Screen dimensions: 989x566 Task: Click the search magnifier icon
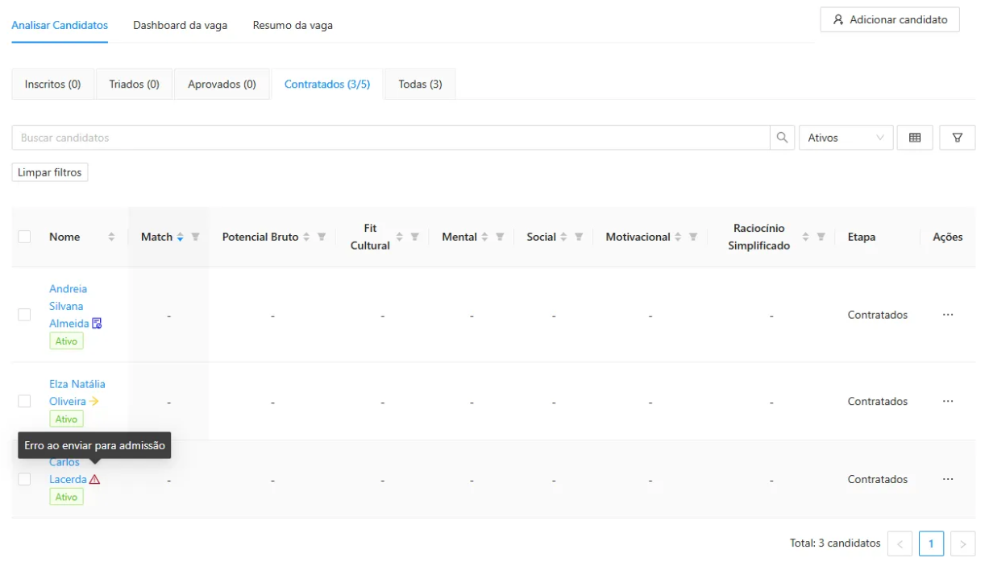tap(782, 138)
